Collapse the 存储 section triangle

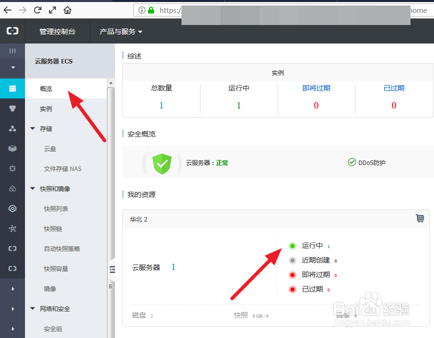coord(32,128)
